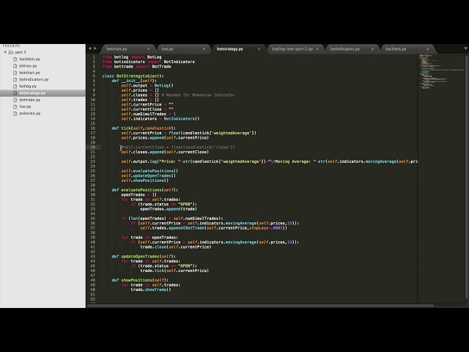
Task: Click line number 20 in the gutter
Action: (x=93, y=147)
